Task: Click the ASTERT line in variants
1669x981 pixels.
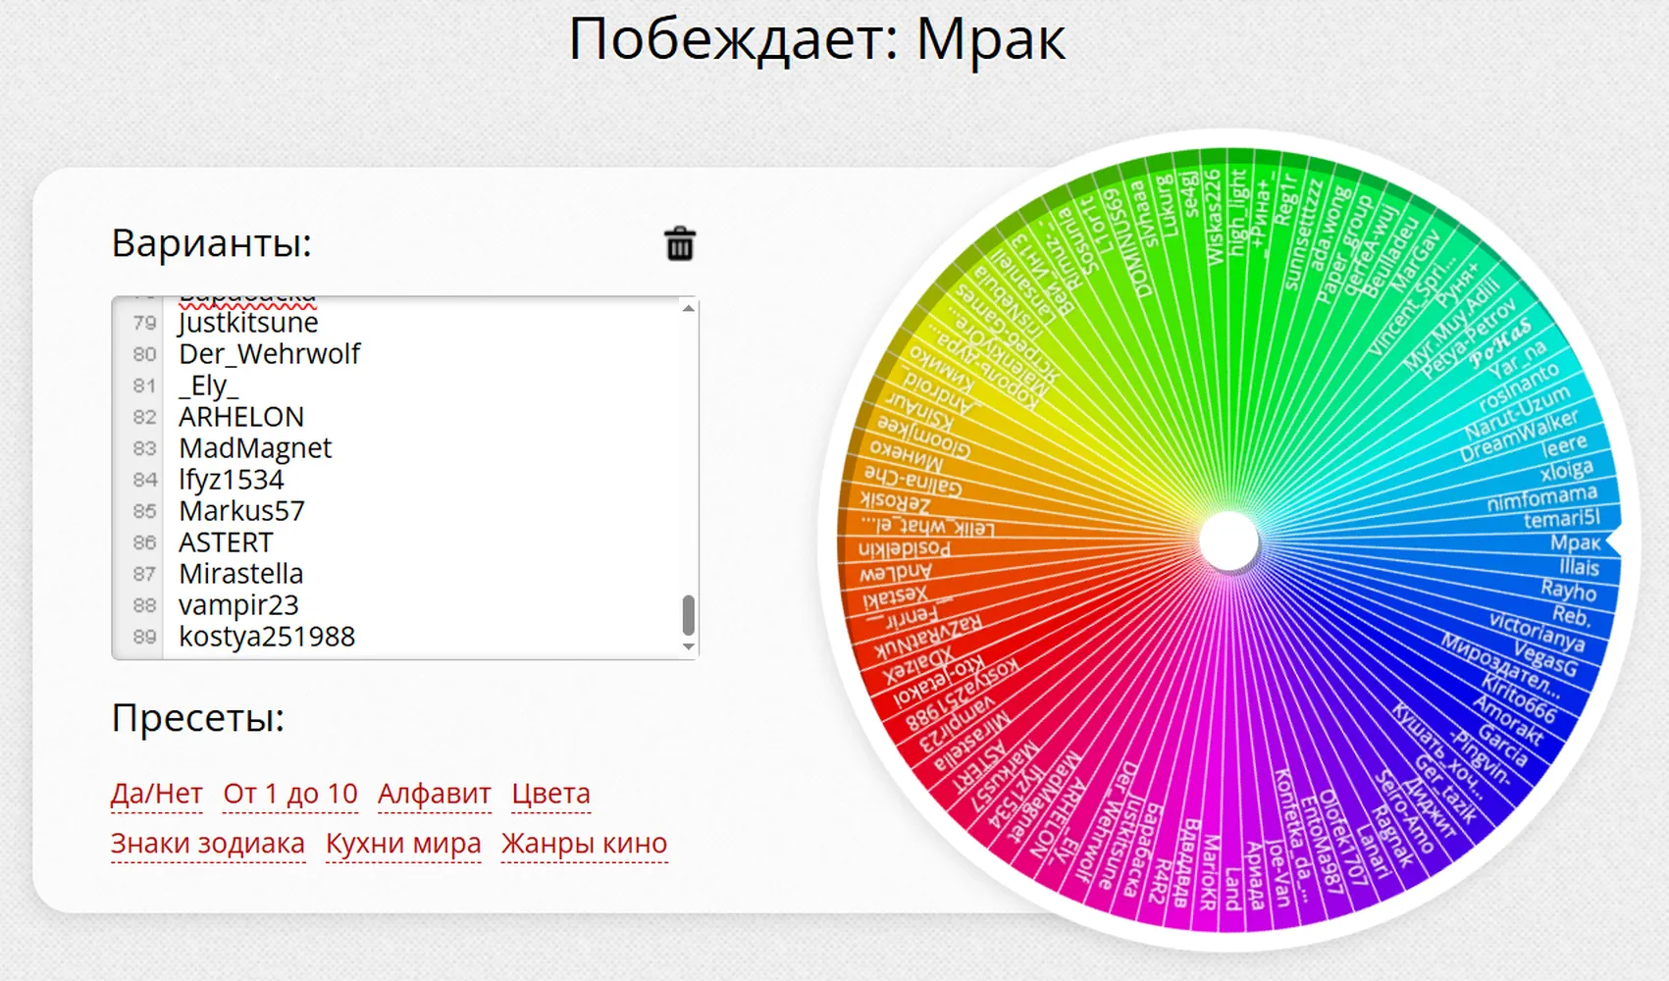Action: [x=226, y=542]
